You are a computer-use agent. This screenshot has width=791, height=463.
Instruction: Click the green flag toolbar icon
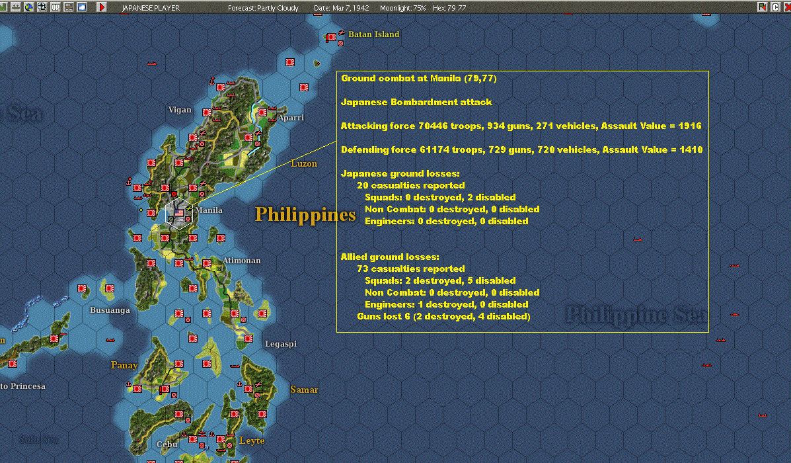click(x=762, y=7)
